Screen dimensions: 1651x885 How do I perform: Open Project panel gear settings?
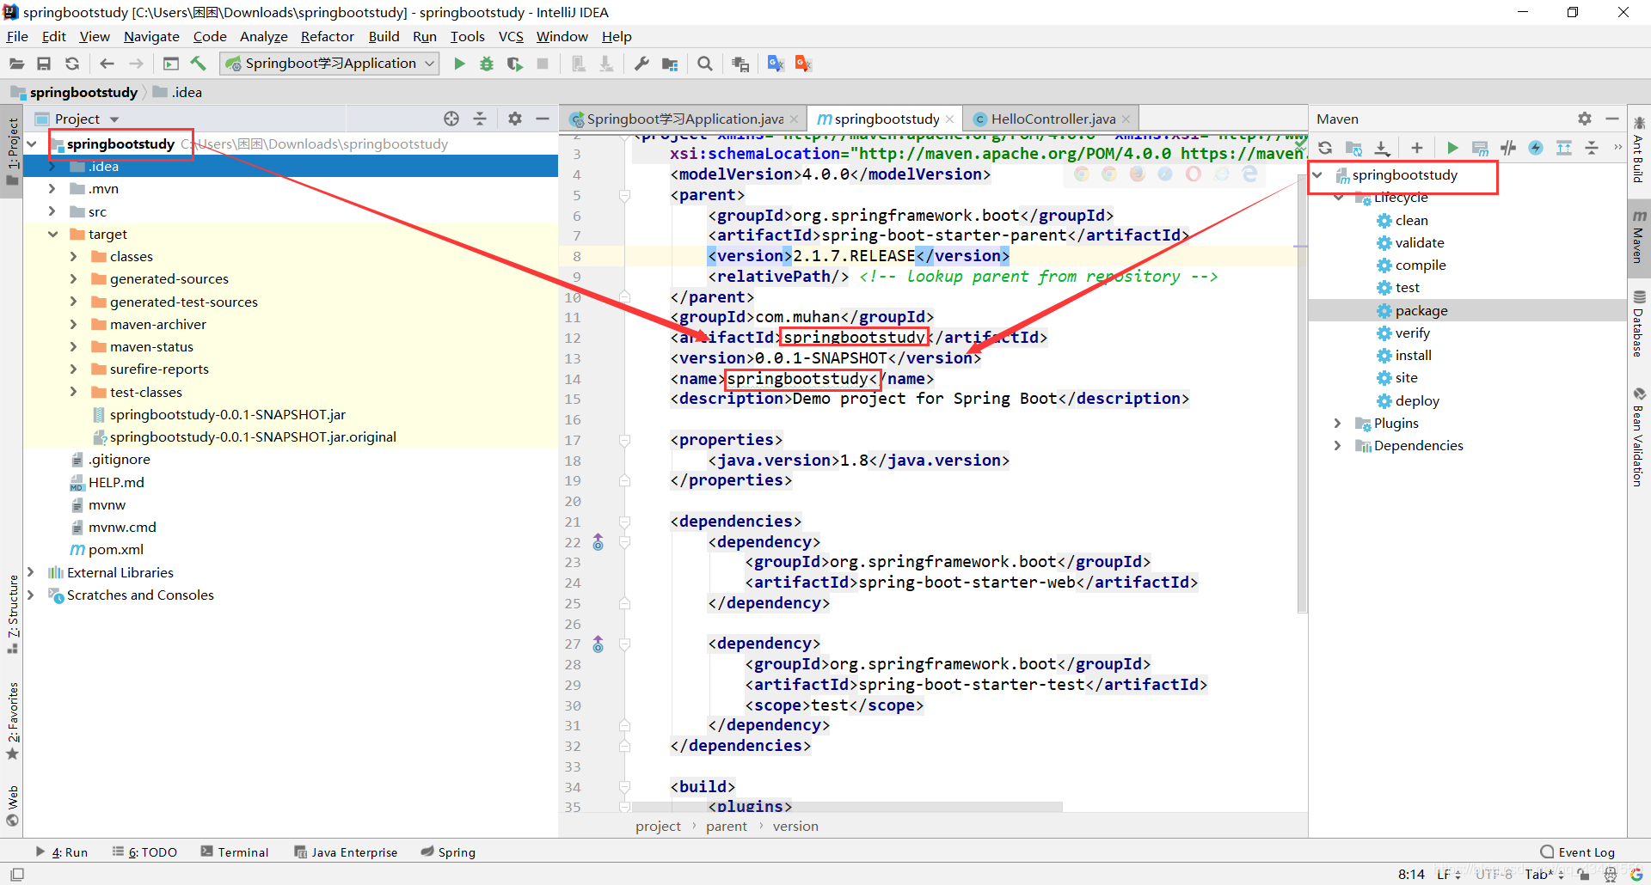point(515,119)
